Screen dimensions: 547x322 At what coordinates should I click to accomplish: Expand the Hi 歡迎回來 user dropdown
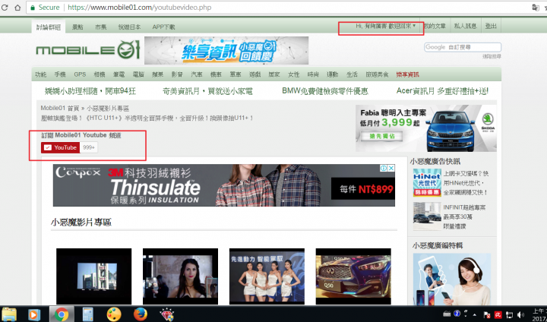tap(385, 26)
